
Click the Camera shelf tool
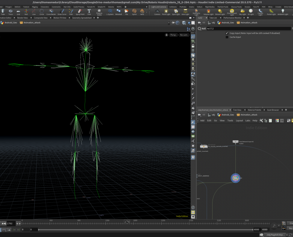click(157, 12)
